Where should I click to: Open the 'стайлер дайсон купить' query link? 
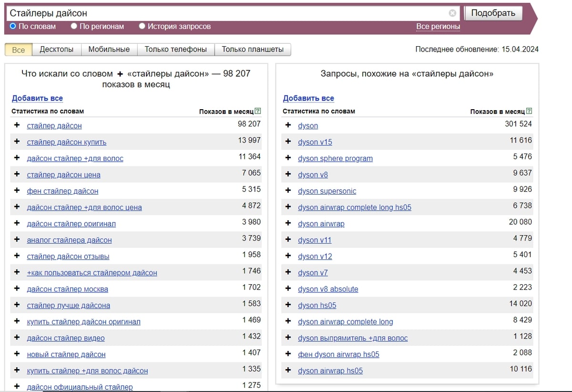(67, 142)
